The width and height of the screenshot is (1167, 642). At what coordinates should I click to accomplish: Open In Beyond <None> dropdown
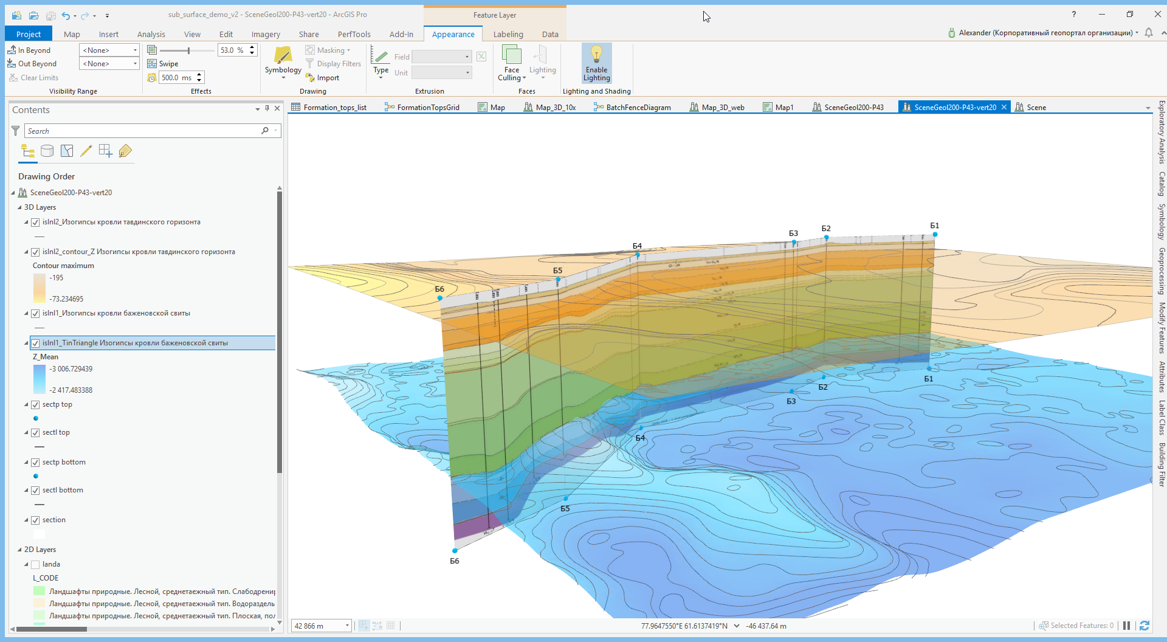click(109, 50)
